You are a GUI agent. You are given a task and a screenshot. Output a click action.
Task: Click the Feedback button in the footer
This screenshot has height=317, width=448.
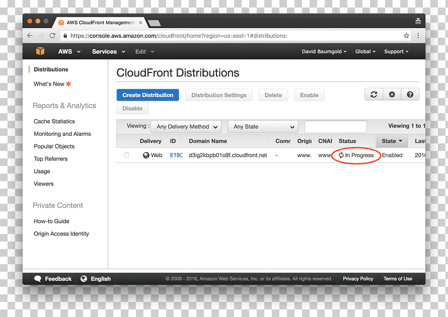tap(53, 279)
